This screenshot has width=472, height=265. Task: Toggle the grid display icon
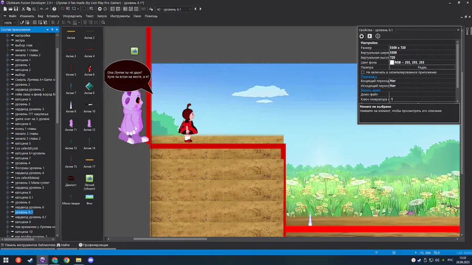tap(35, 23)
